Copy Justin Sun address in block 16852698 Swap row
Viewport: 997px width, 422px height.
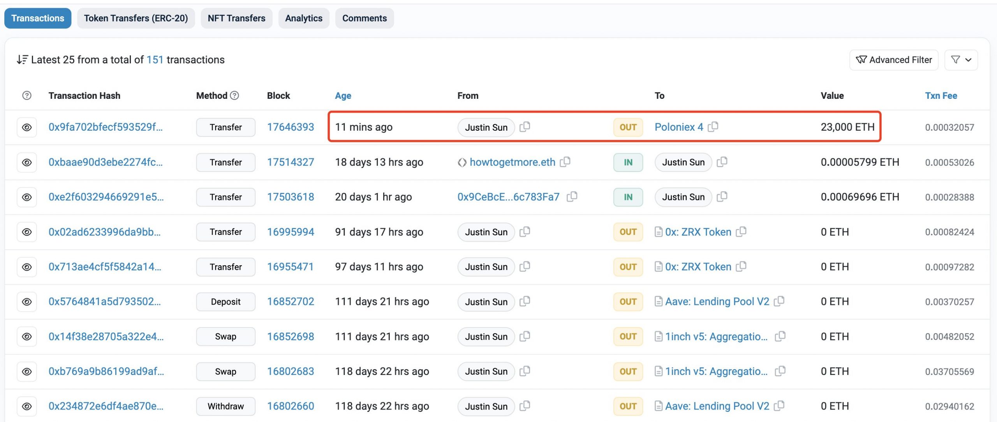(x=525, y=336)
